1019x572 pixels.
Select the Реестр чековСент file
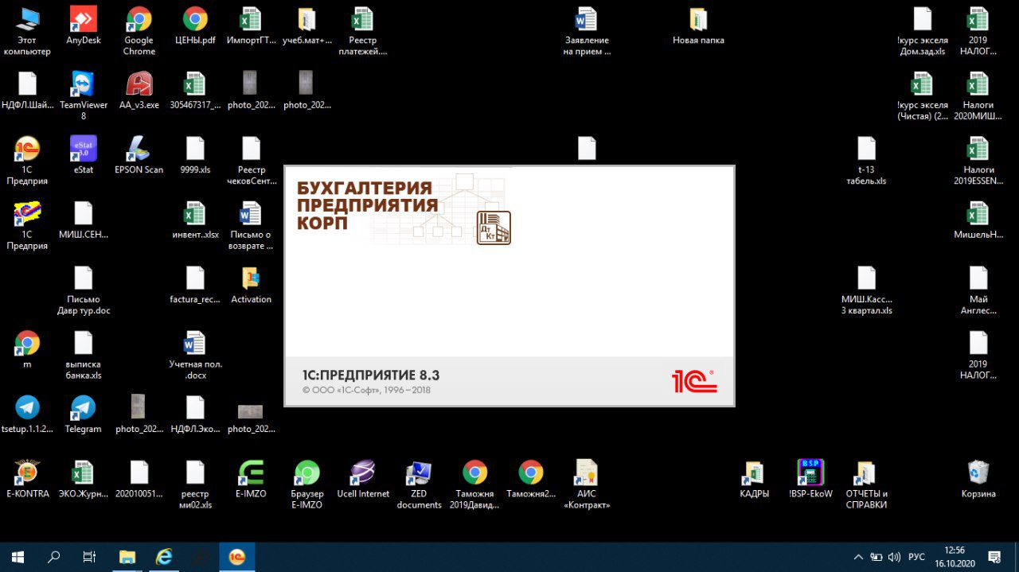pos(251,161)
